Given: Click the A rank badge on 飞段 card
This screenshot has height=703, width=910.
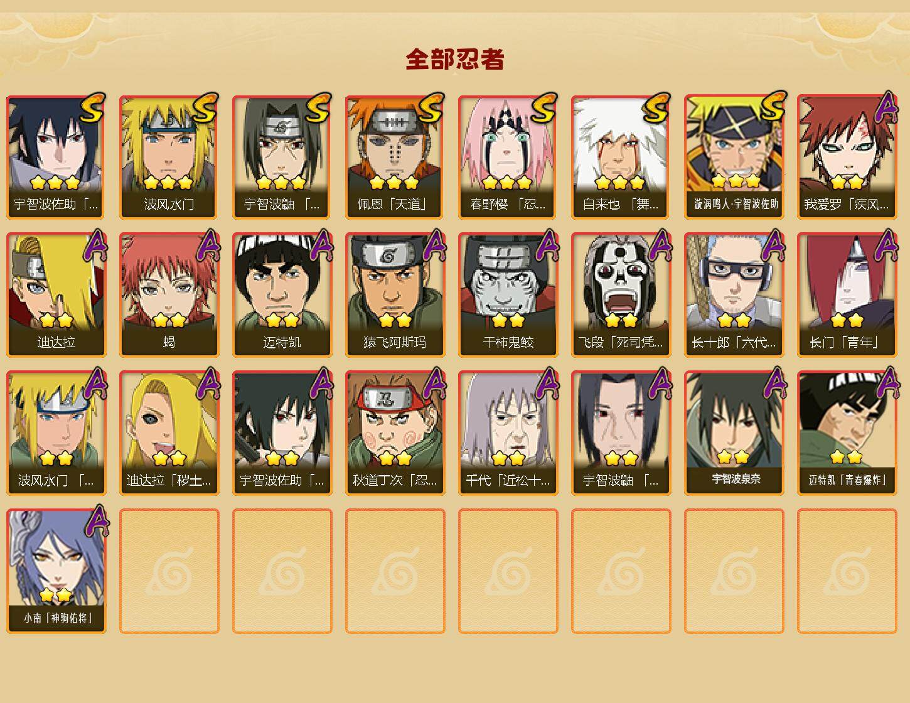Looking at the screenshot, I should pyautogui.click(x=660, y=245).
